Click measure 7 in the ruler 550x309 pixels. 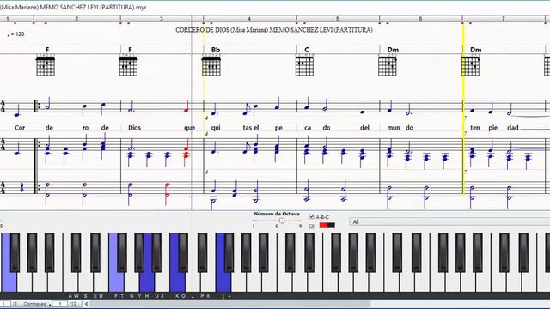[x=504, y=19]
